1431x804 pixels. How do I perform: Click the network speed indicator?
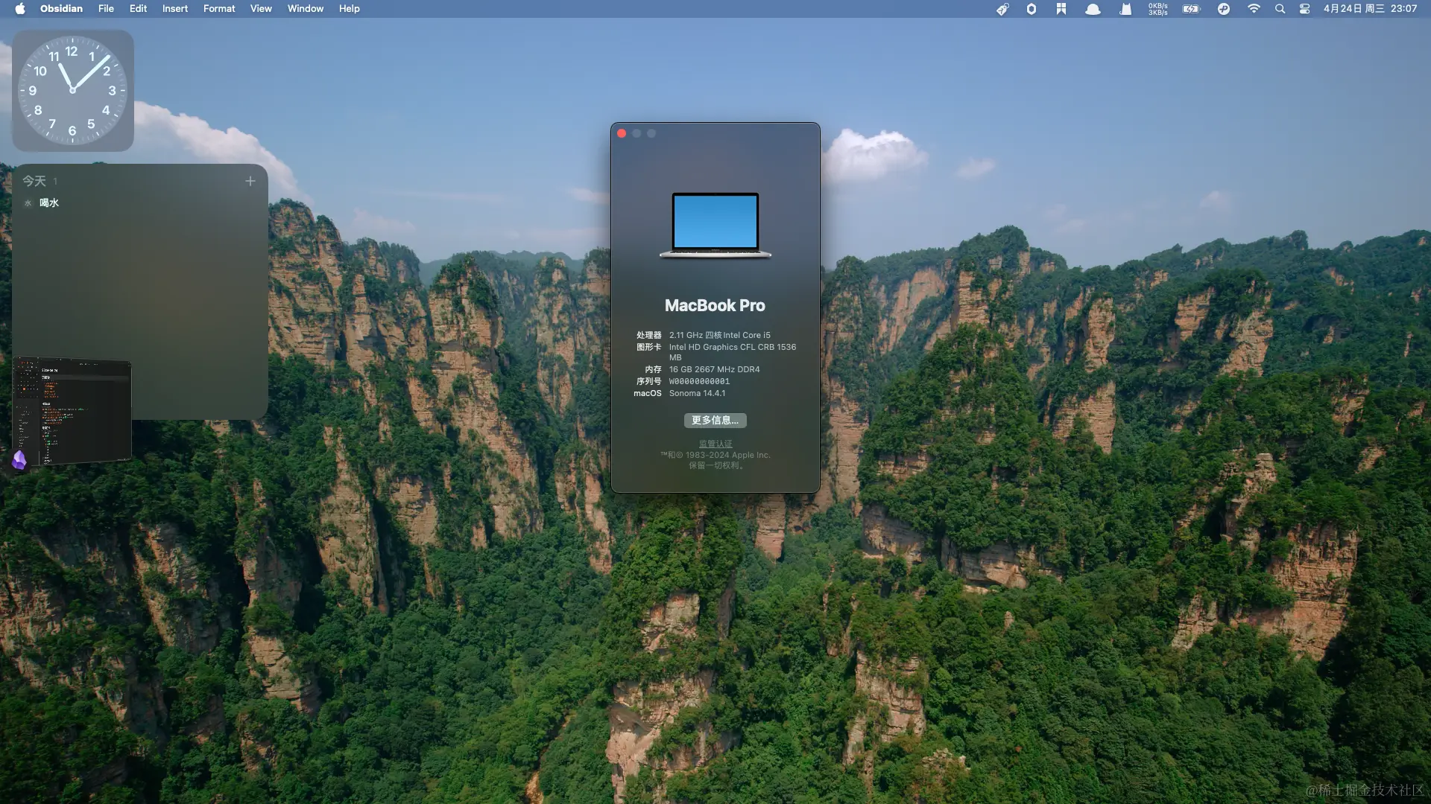point(1157,9)
